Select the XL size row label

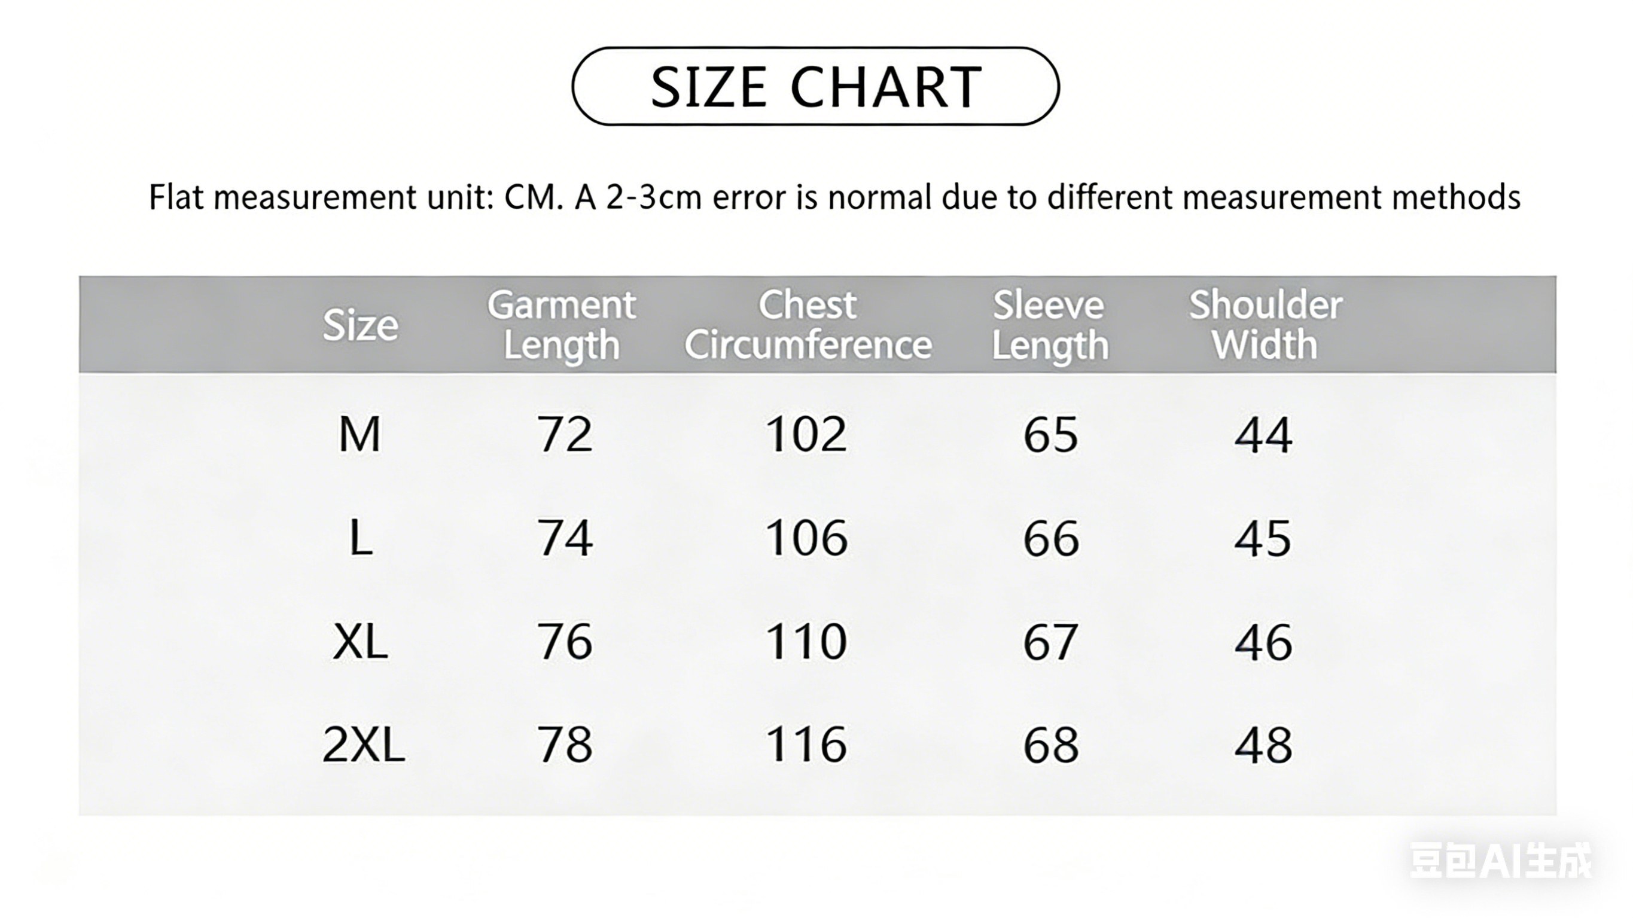[360, 642]
